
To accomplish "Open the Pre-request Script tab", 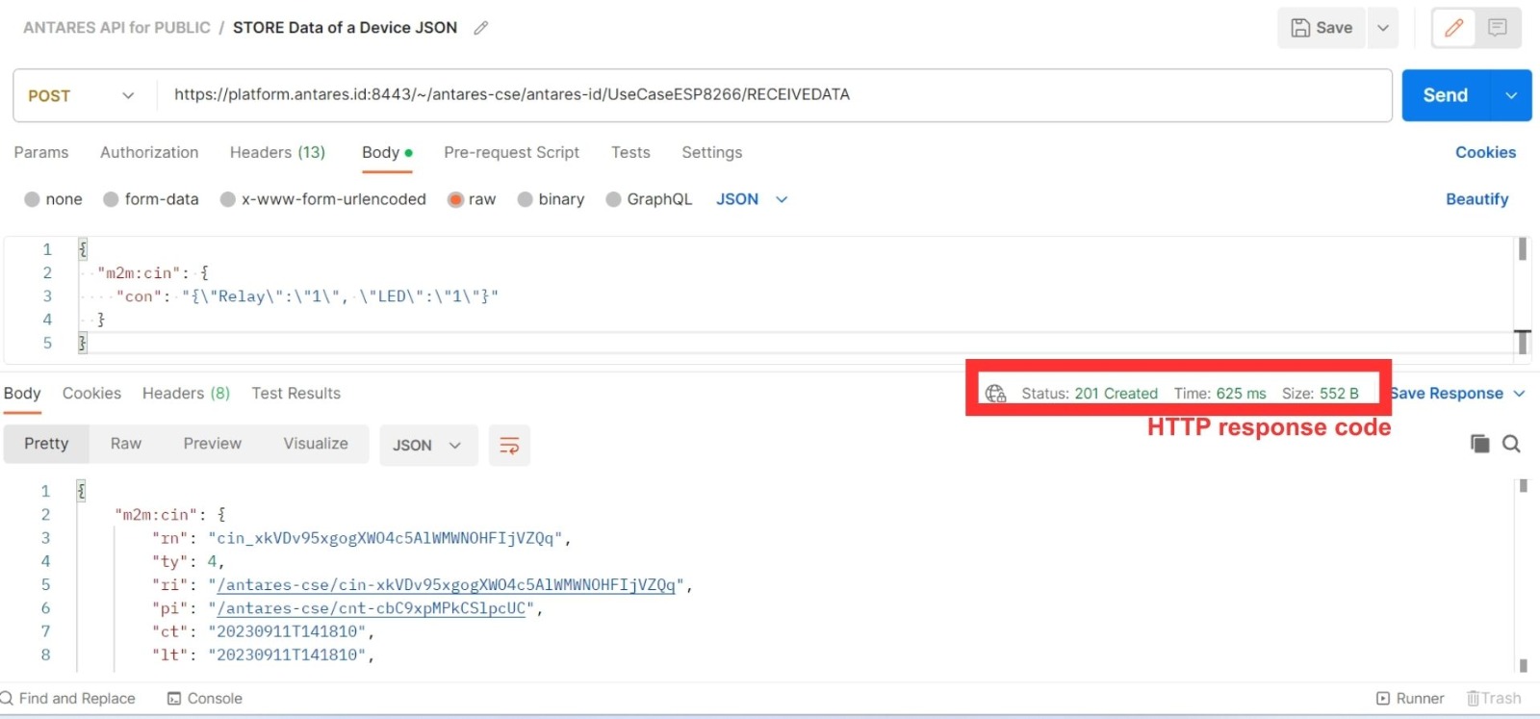I will [x=511, y=152].
